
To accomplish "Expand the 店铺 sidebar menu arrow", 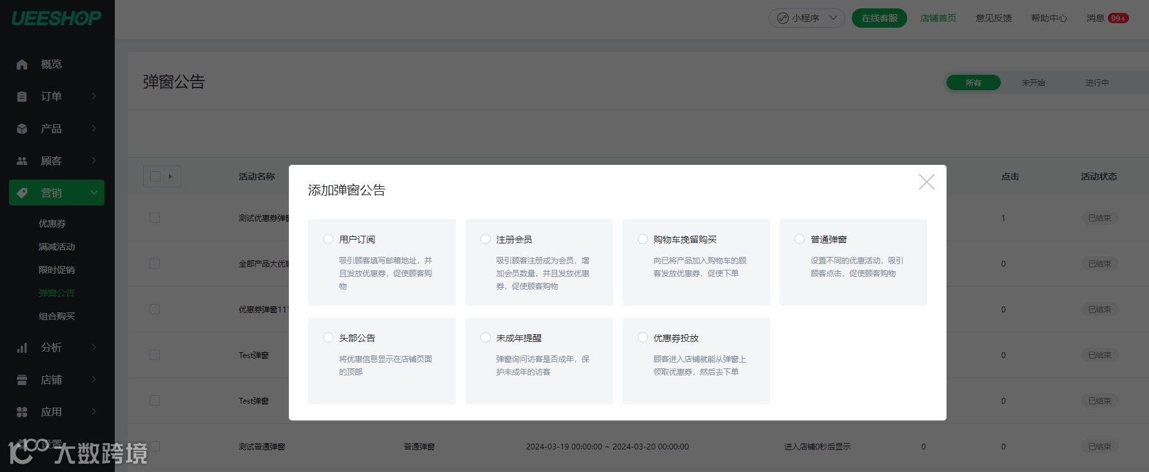I will coord(94,379).
